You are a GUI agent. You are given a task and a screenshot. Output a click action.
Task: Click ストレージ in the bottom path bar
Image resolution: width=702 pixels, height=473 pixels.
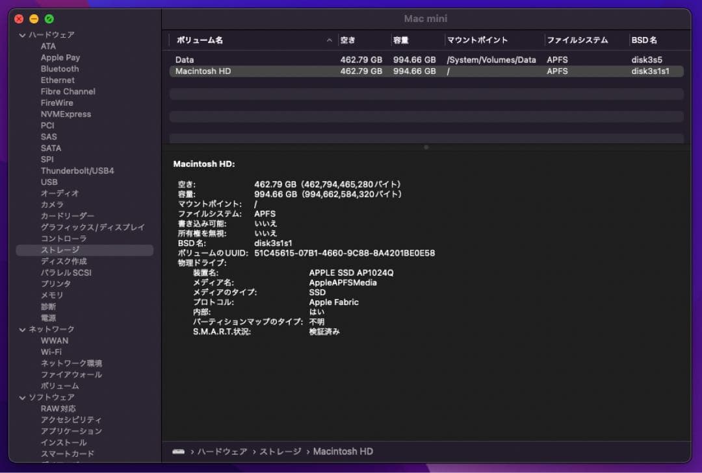point(280,452)
